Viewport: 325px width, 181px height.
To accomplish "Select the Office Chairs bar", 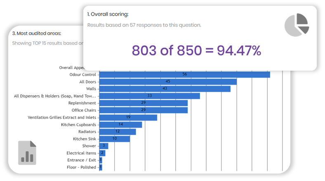I will 143,110.
